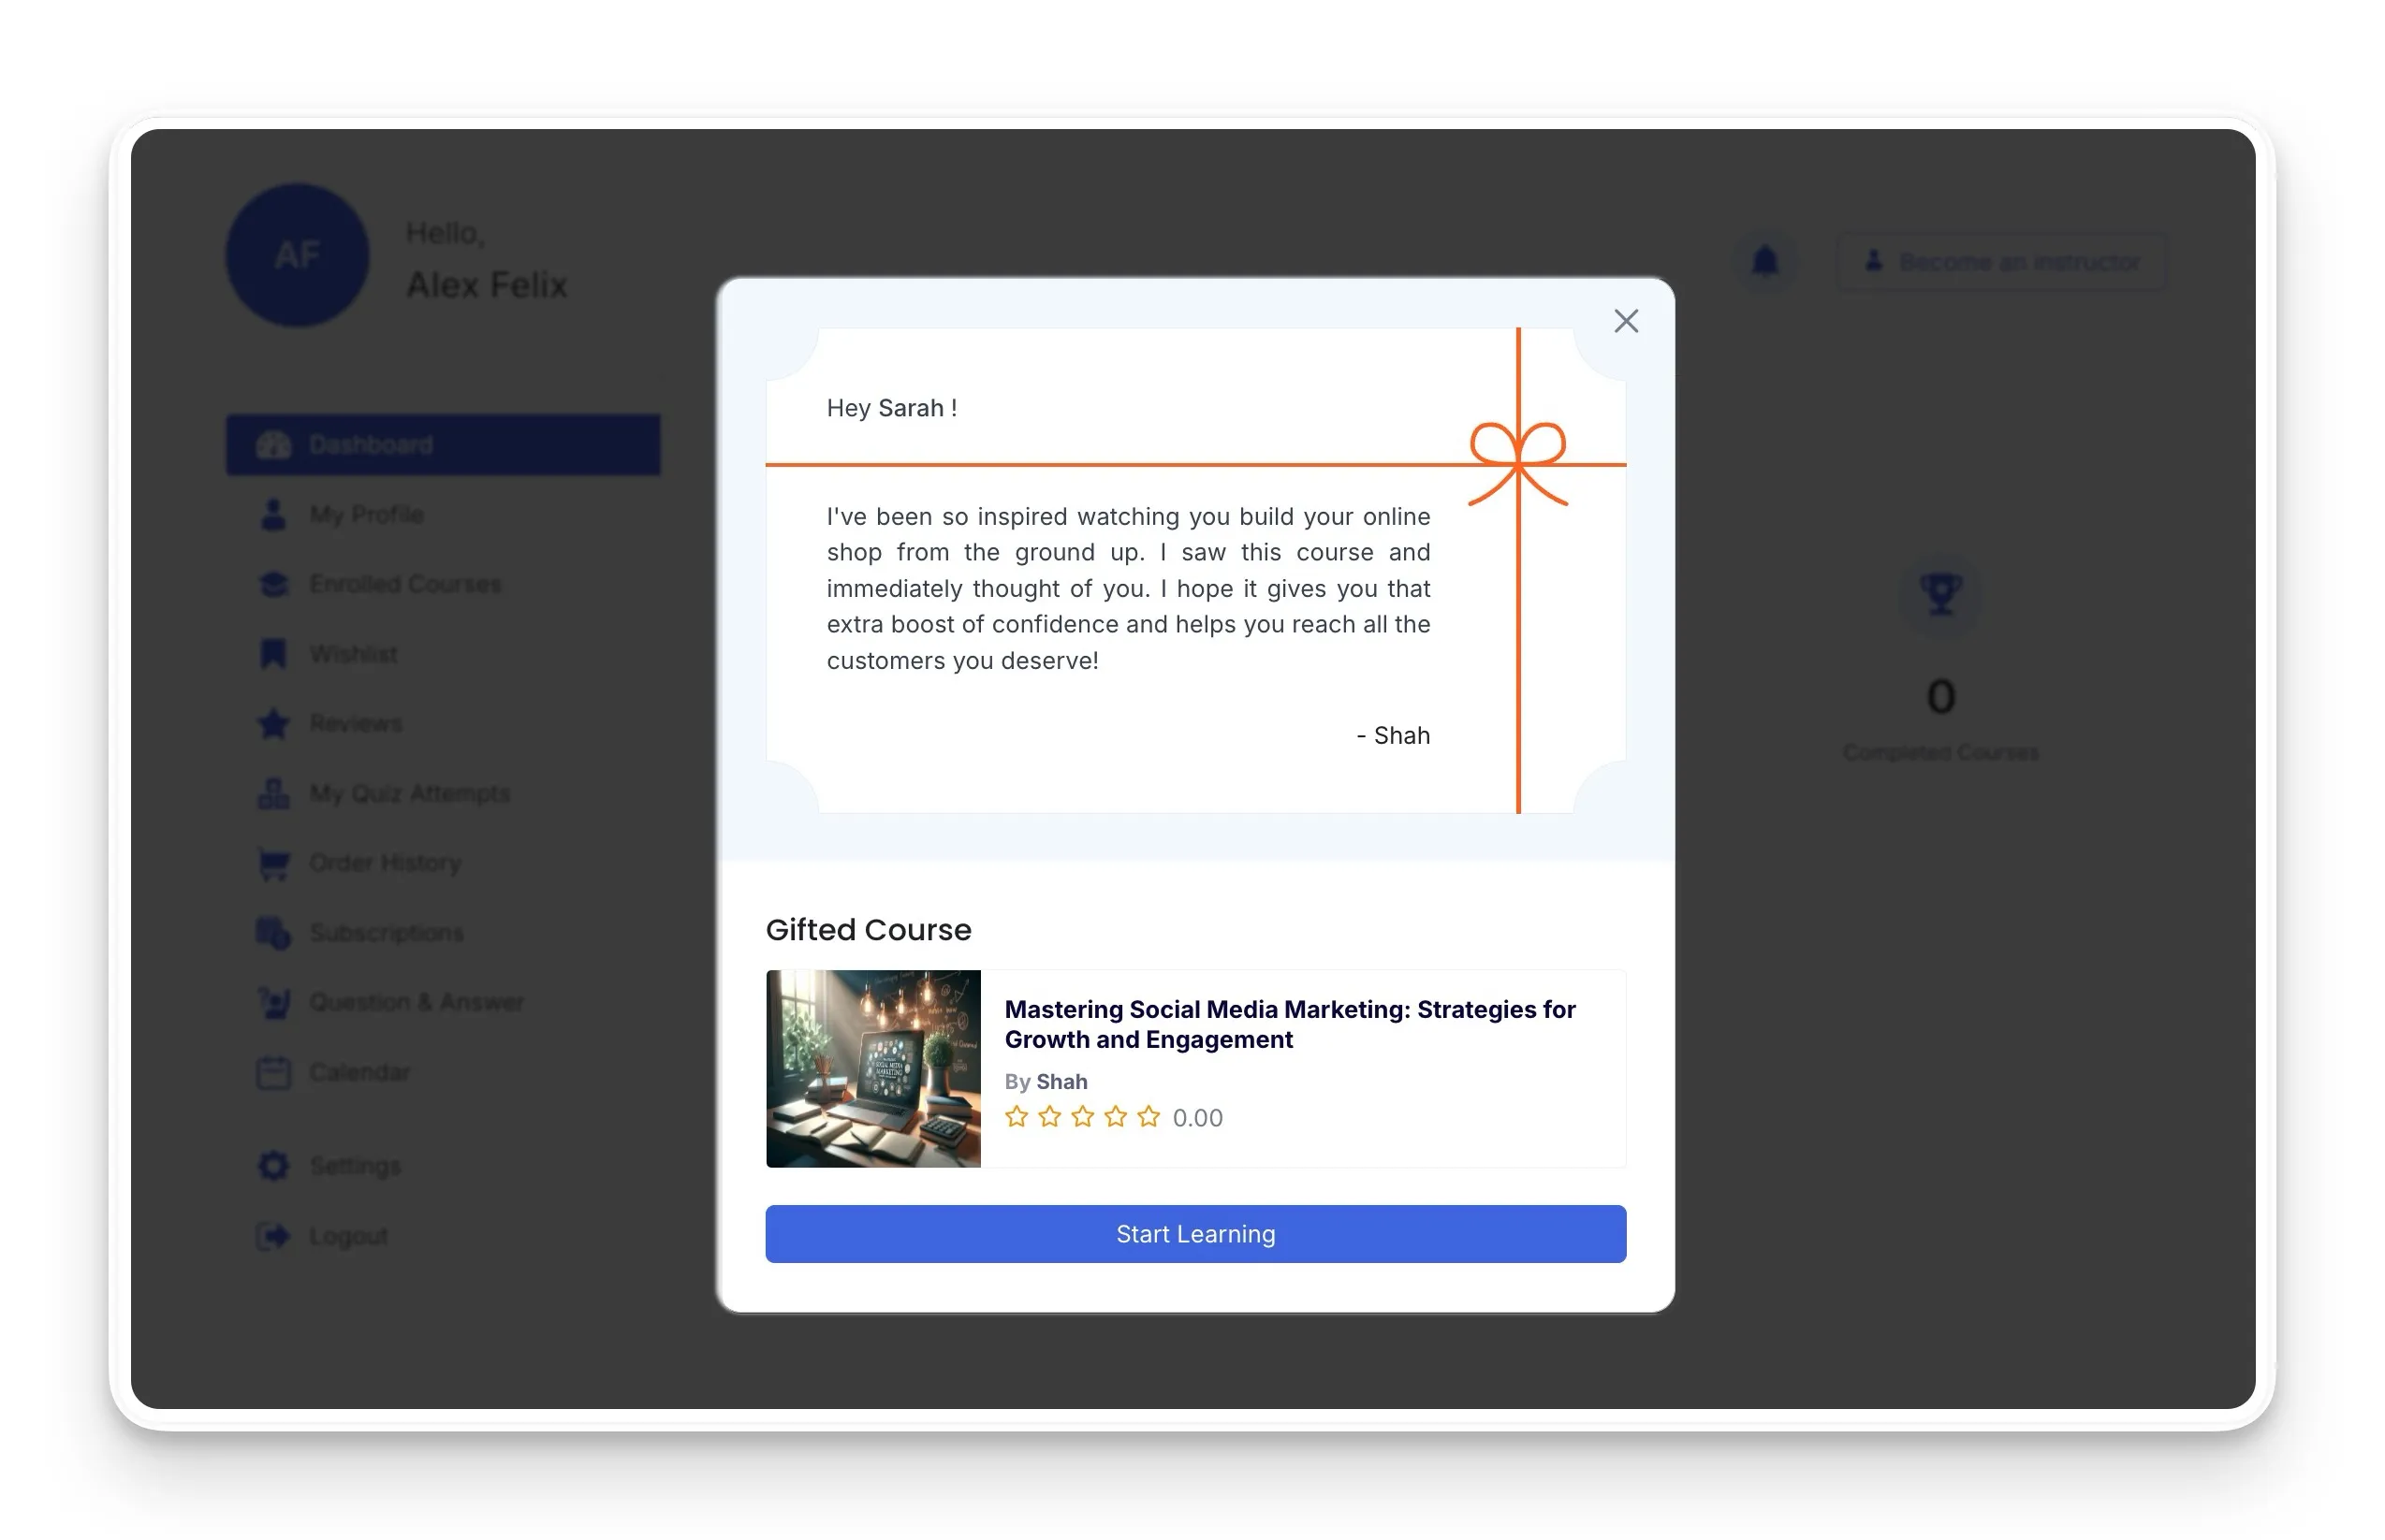Click the Subscriptions icon
Image resolution: width=2385 pixels, height=1540 pixels.
[273, 932]
